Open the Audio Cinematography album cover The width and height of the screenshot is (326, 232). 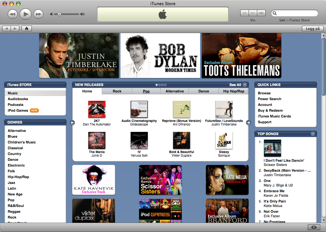[139, 109]
